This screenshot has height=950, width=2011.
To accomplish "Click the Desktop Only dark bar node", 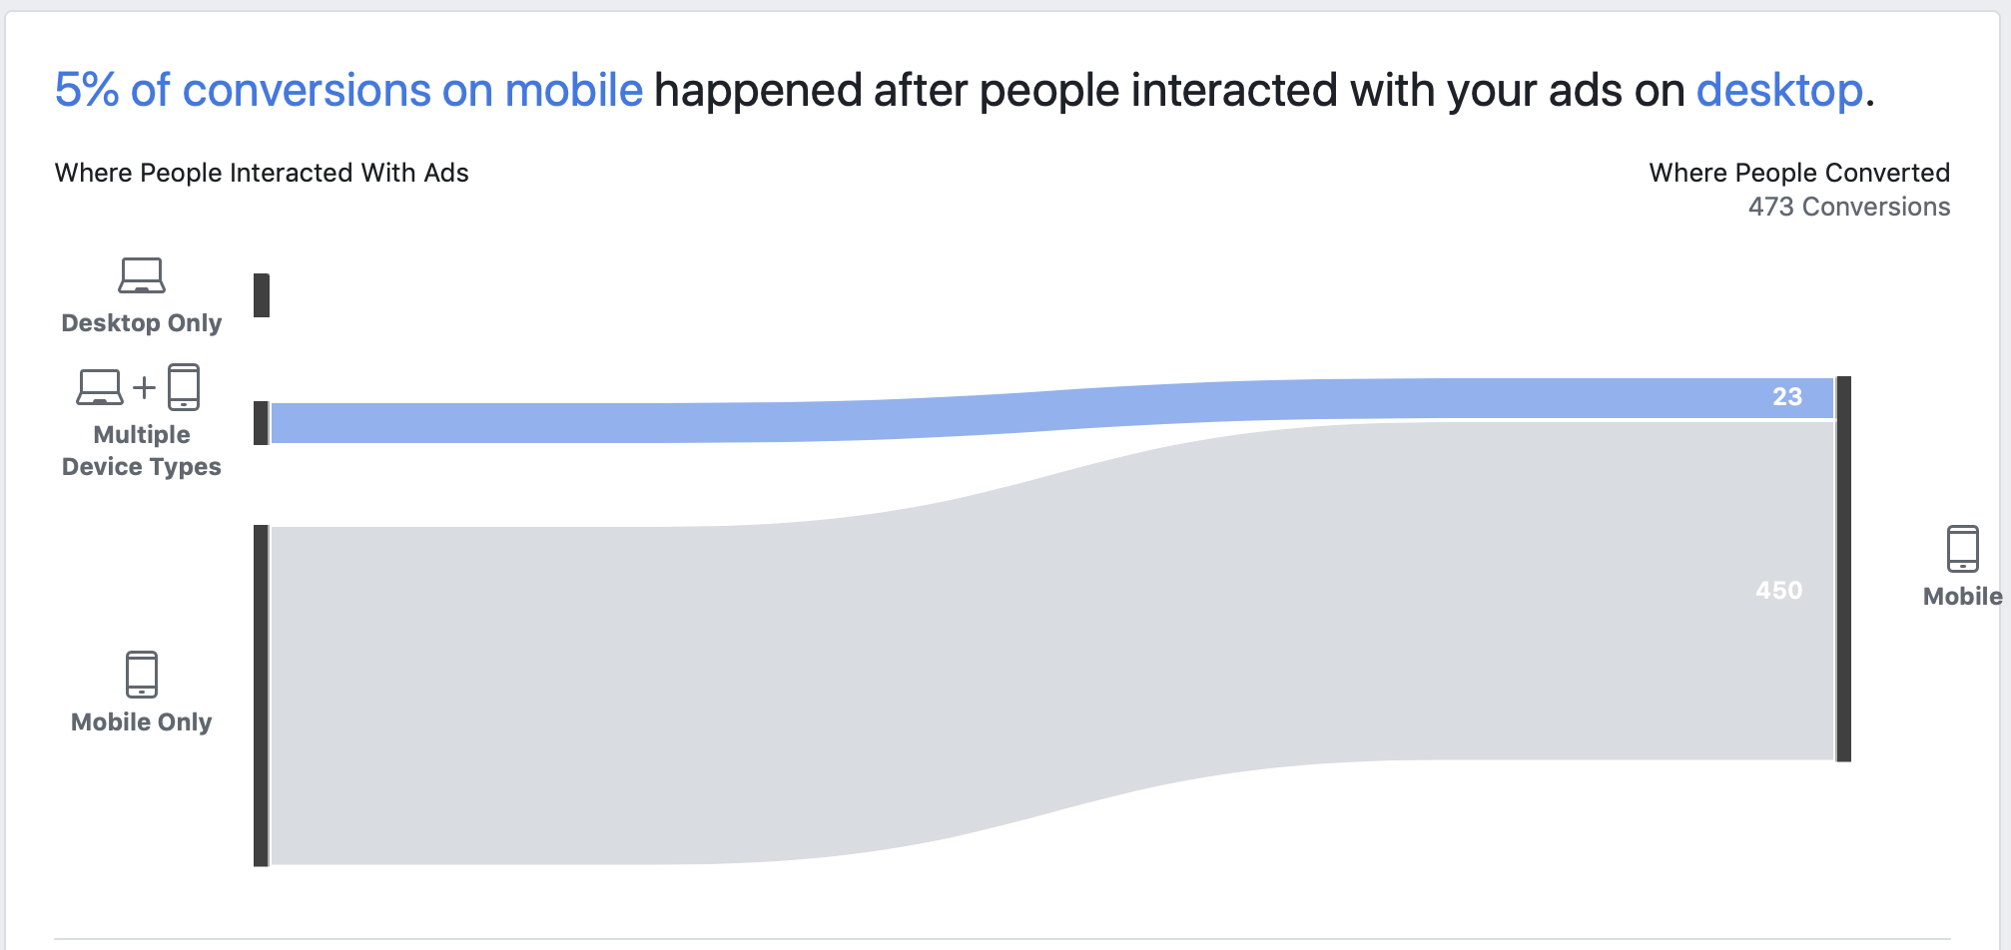I will (262, 295).
